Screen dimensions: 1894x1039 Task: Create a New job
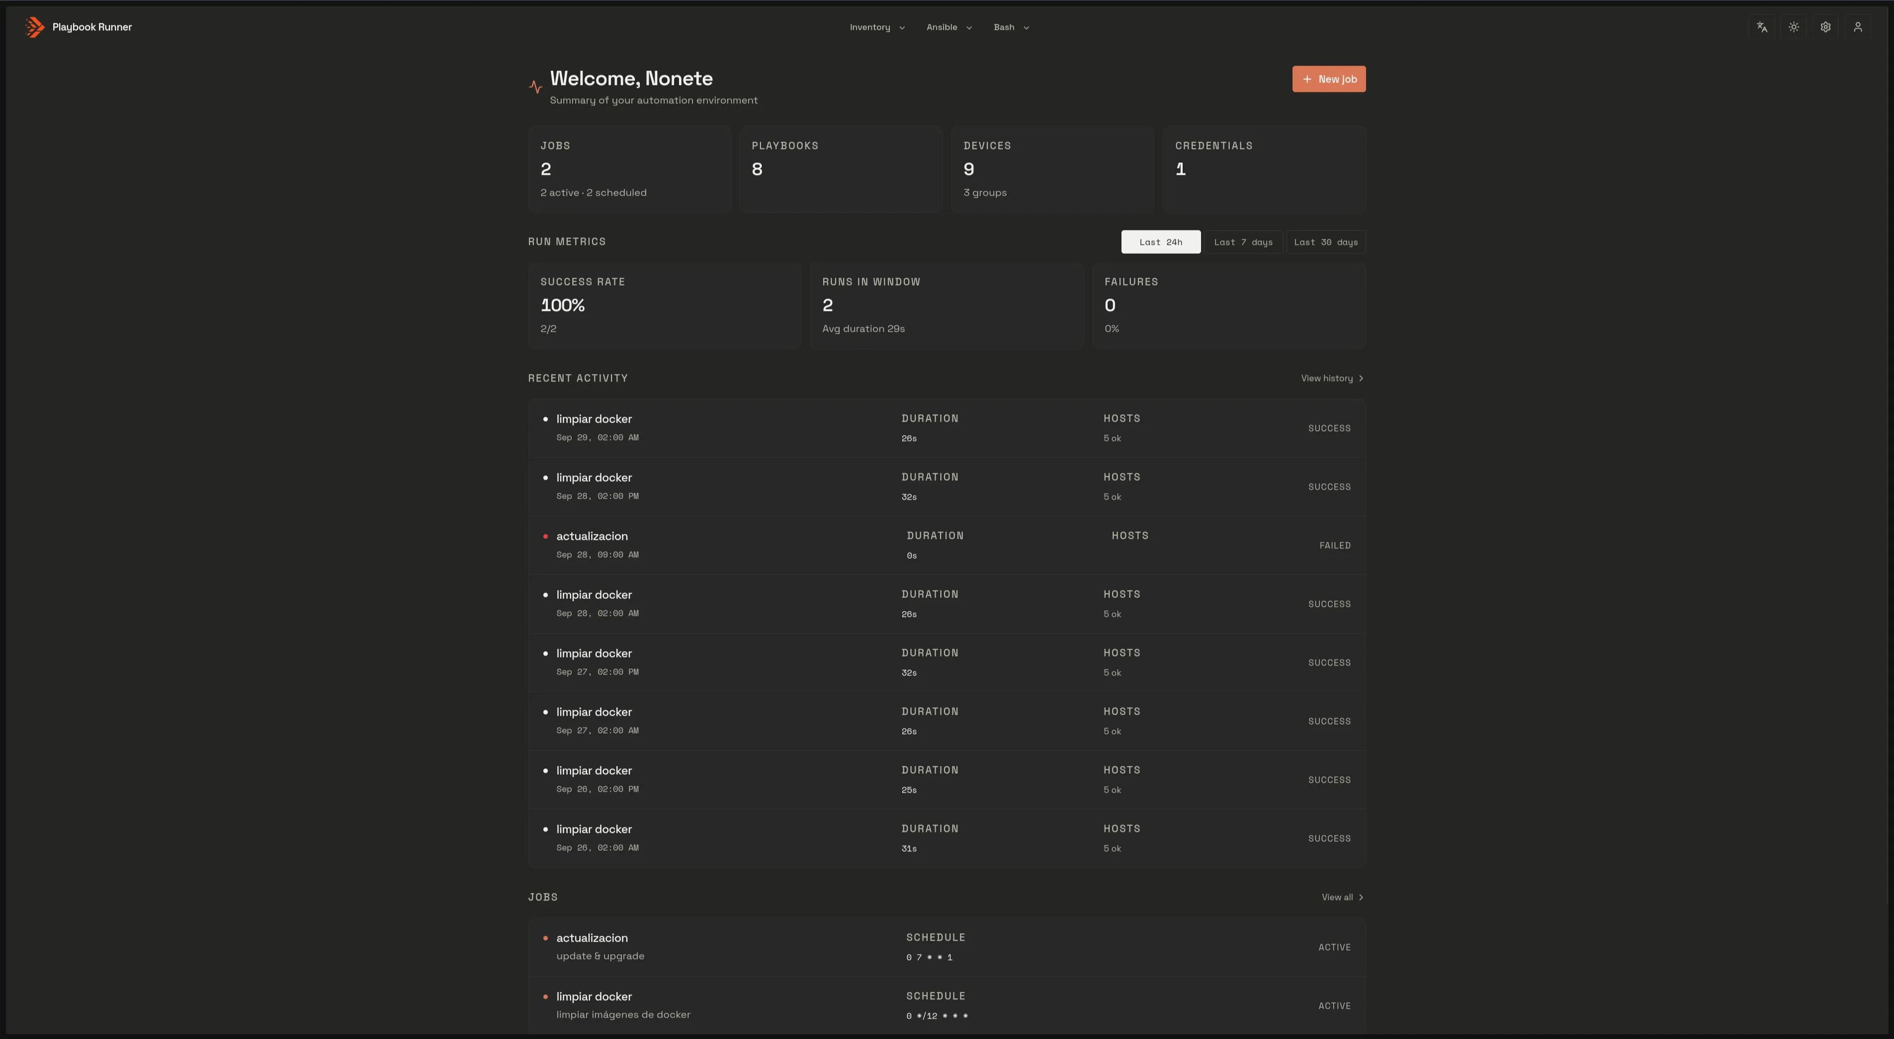(1329, 79)
